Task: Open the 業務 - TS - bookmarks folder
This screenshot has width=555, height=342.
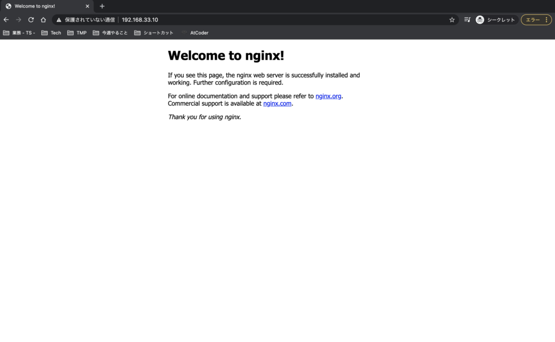Action: click(x=19, y=33)
